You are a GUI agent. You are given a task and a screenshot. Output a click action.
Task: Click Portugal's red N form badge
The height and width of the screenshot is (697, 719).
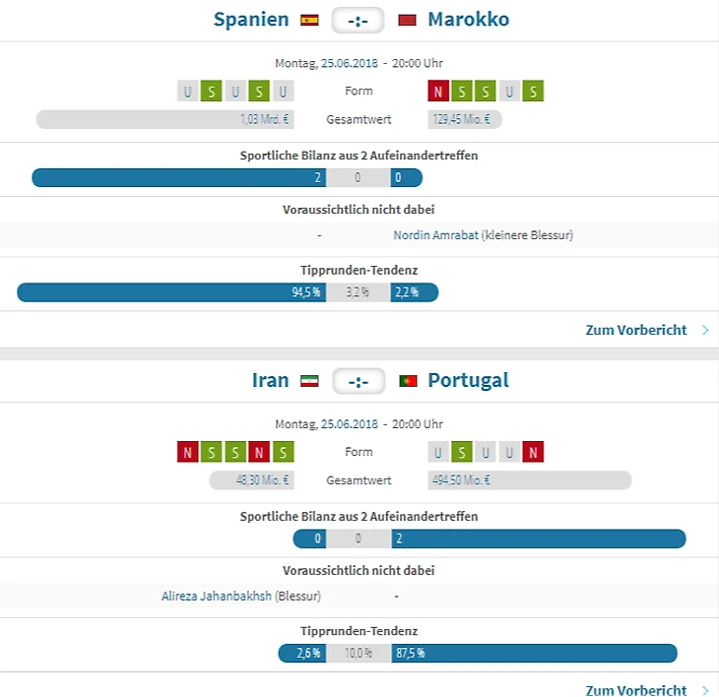click(x=533, y=452)
